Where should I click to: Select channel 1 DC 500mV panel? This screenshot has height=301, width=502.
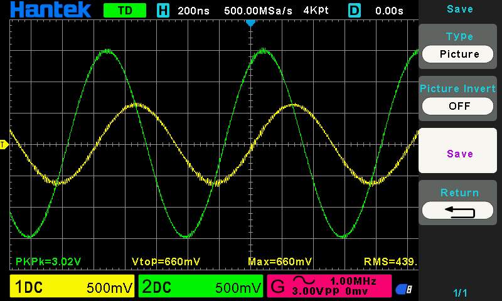[72, 286]
